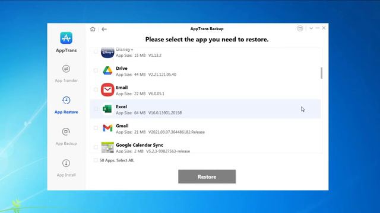The image size is (380, 213).
Task: Click the home icon
Action: (x=93, y=29)
